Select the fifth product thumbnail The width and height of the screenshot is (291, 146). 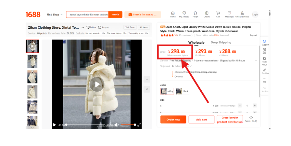coord(32,107)
